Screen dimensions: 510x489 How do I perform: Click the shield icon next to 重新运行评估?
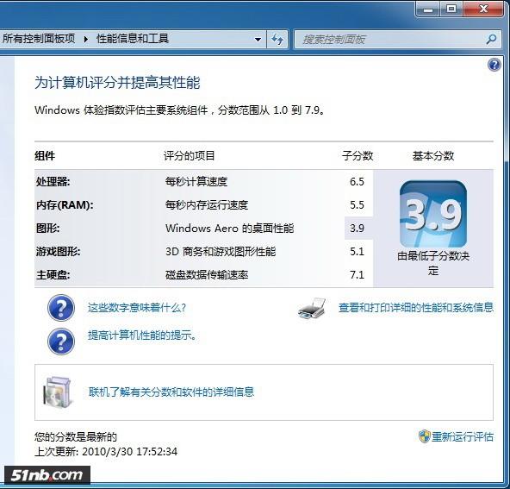[424, 436]
